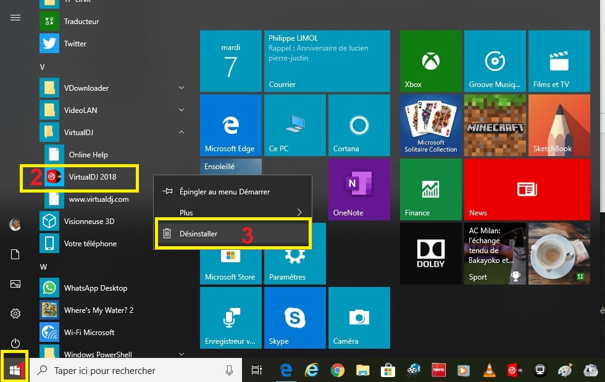Screen dimensions: 605x382
Task: Select Épingler au menu Démarrer
Action: pos(233,191)
